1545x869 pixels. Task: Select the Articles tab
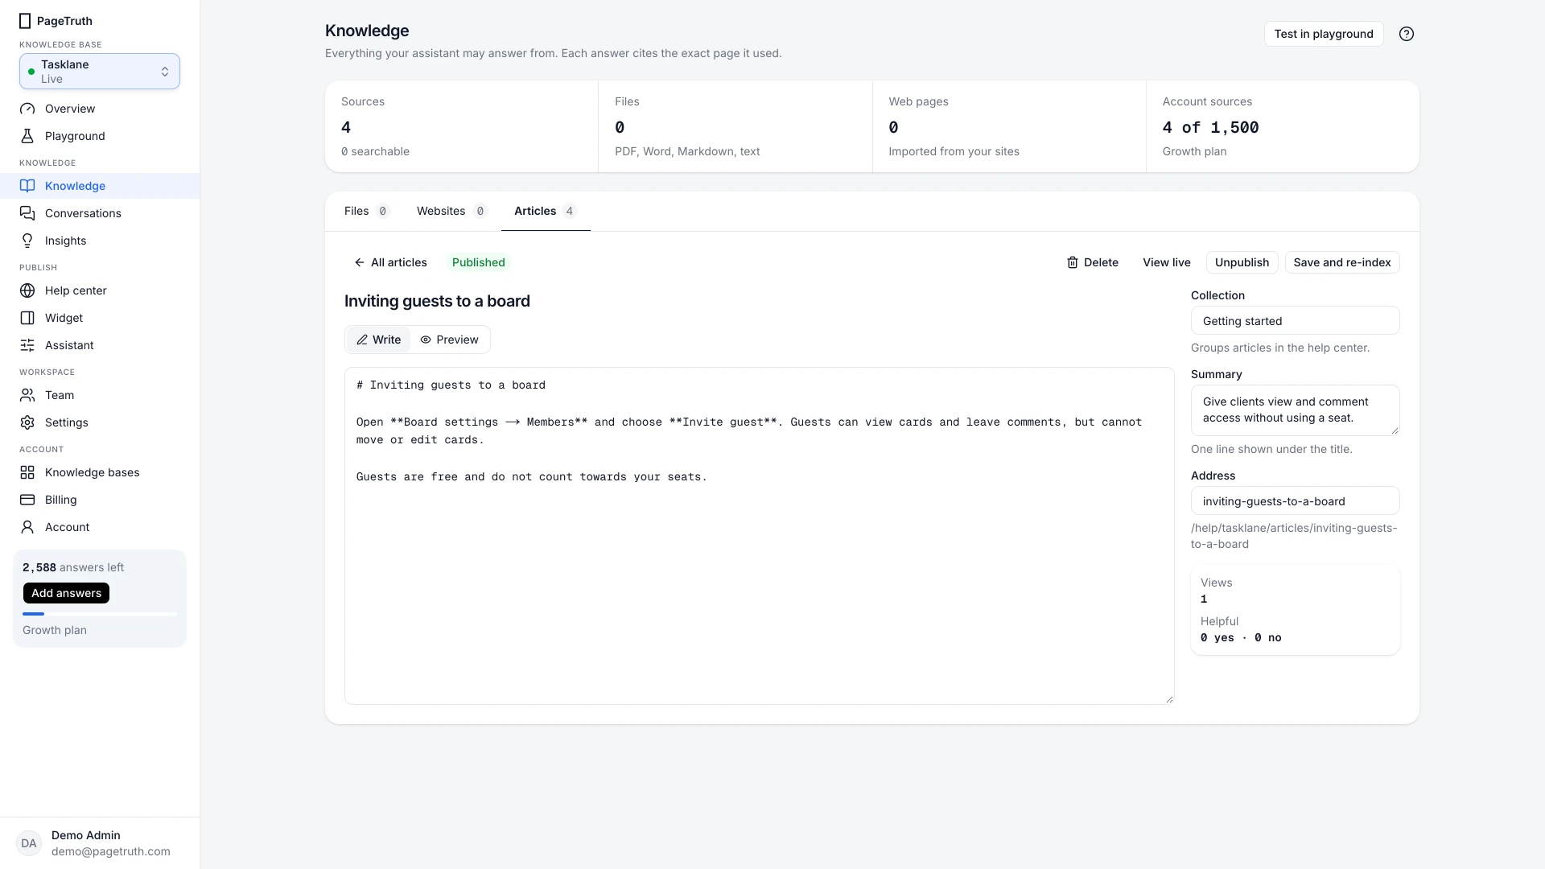click(x=546, y=211)
